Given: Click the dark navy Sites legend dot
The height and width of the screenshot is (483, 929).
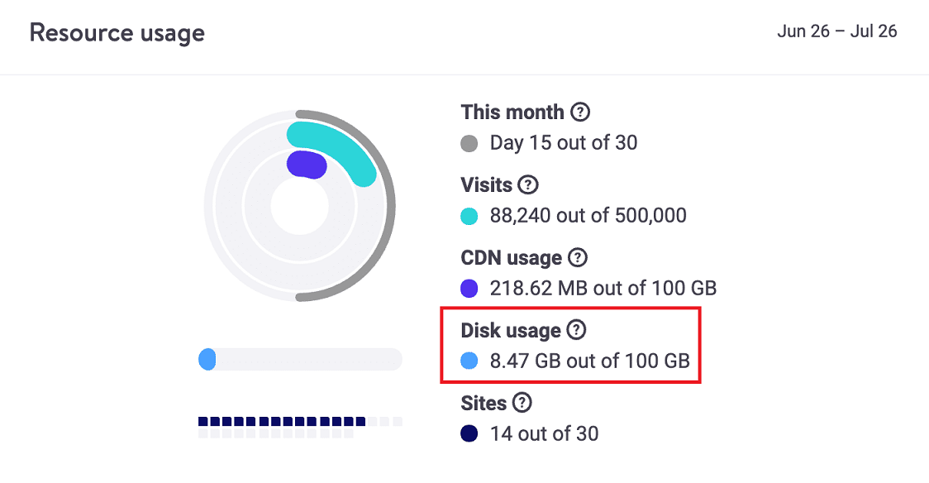Looking at the screenshot, I should [469, 433].
